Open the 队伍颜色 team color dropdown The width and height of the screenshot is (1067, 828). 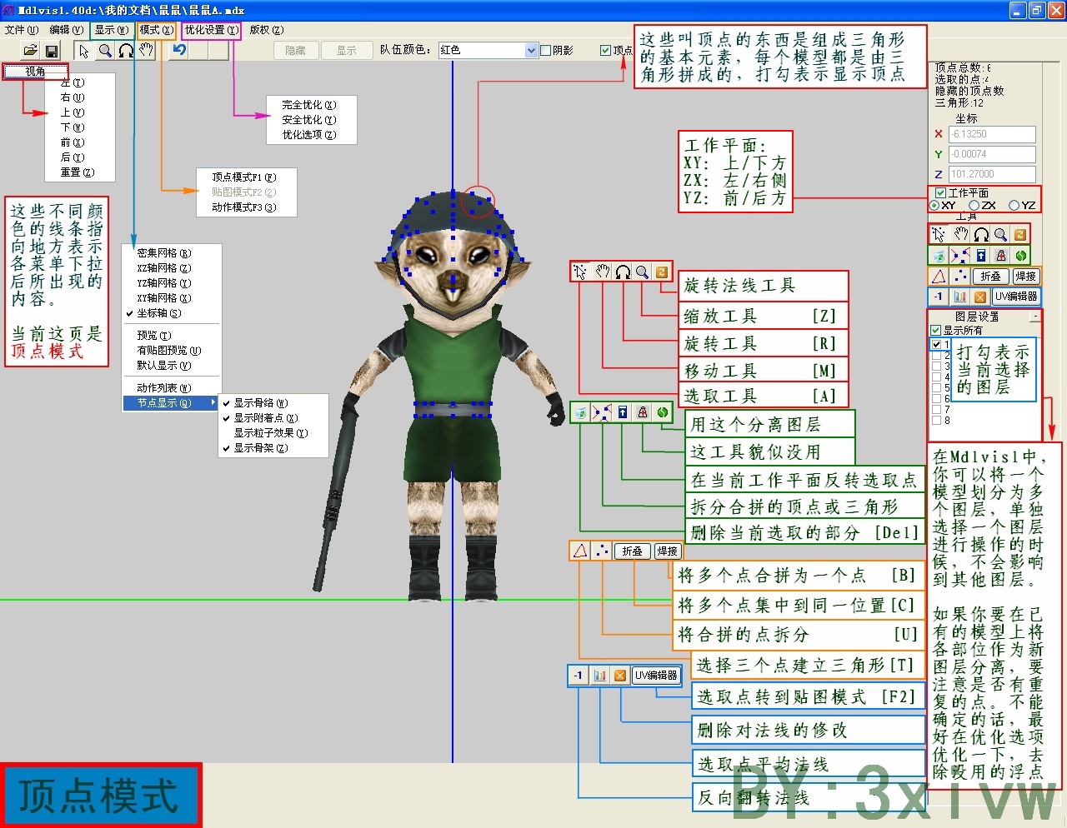[531, 51]
